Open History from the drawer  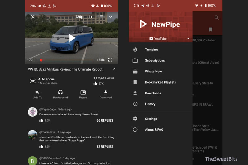pyautogui.click(x=161, y=104)
